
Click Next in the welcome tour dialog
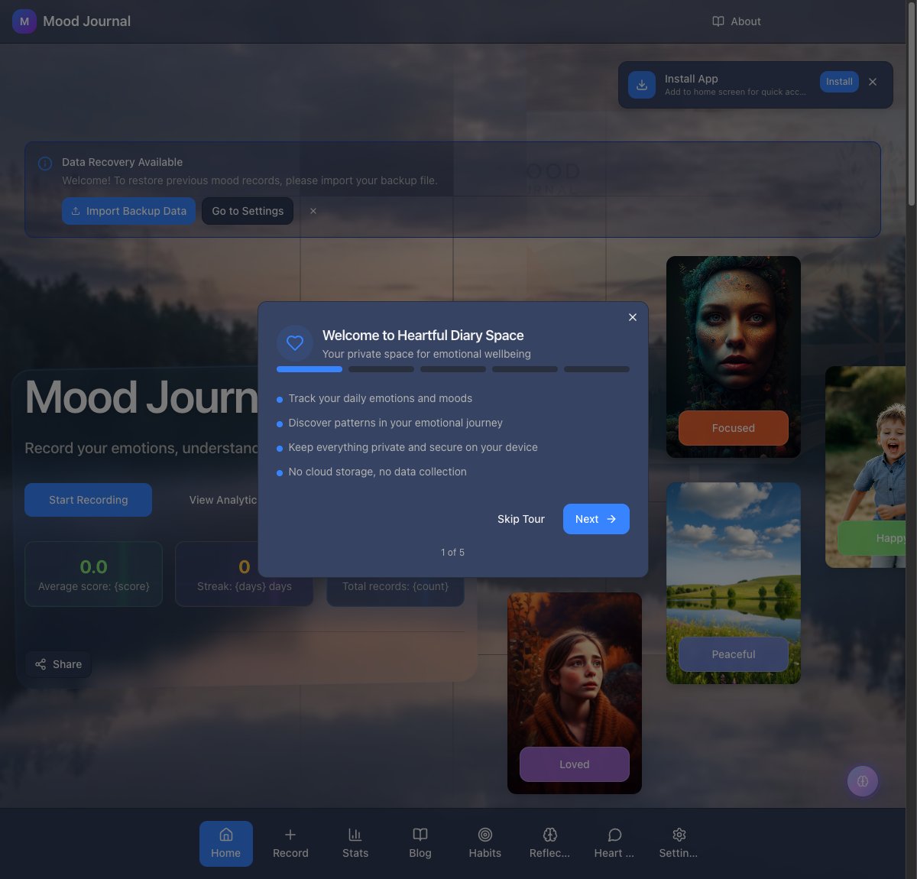coord(596,519)
